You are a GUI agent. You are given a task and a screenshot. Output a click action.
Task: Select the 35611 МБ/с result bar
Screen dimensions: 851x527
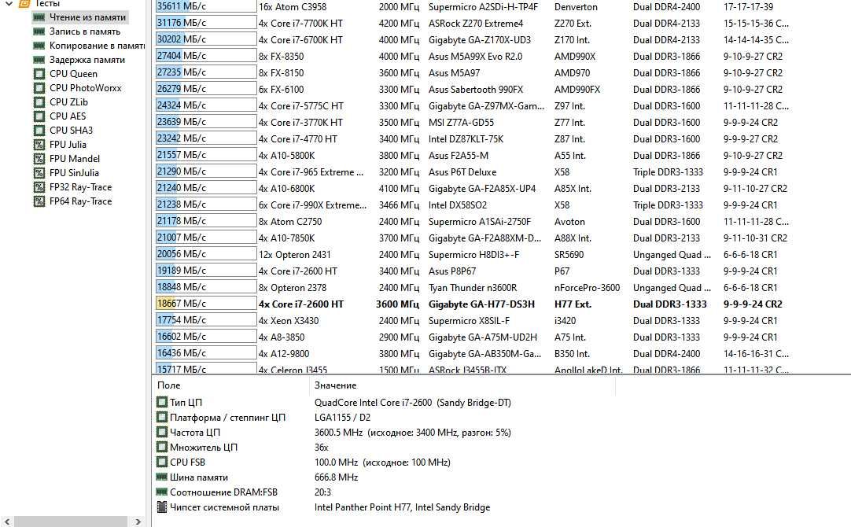pos(206,6)
